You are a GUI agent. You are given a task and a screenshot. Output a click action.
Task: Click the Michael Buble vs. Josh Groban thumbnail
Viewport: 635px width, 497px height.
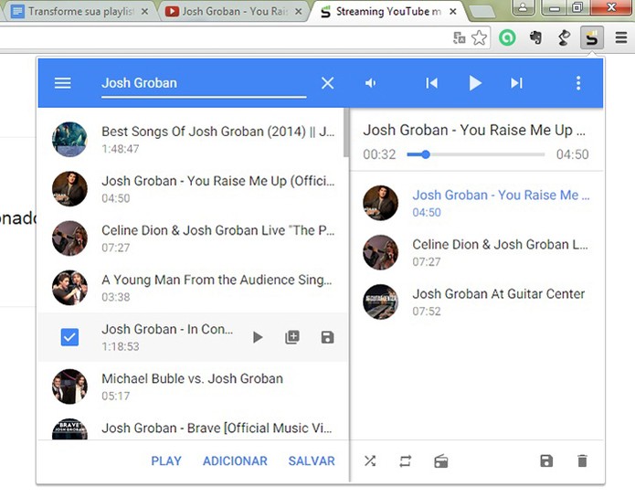(x=69, y=386)
